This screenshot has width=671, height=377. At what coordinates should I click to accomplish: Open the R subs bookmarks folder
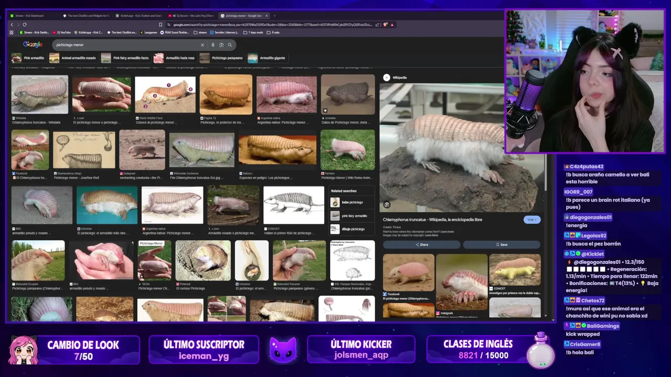[x=273, y=32]
